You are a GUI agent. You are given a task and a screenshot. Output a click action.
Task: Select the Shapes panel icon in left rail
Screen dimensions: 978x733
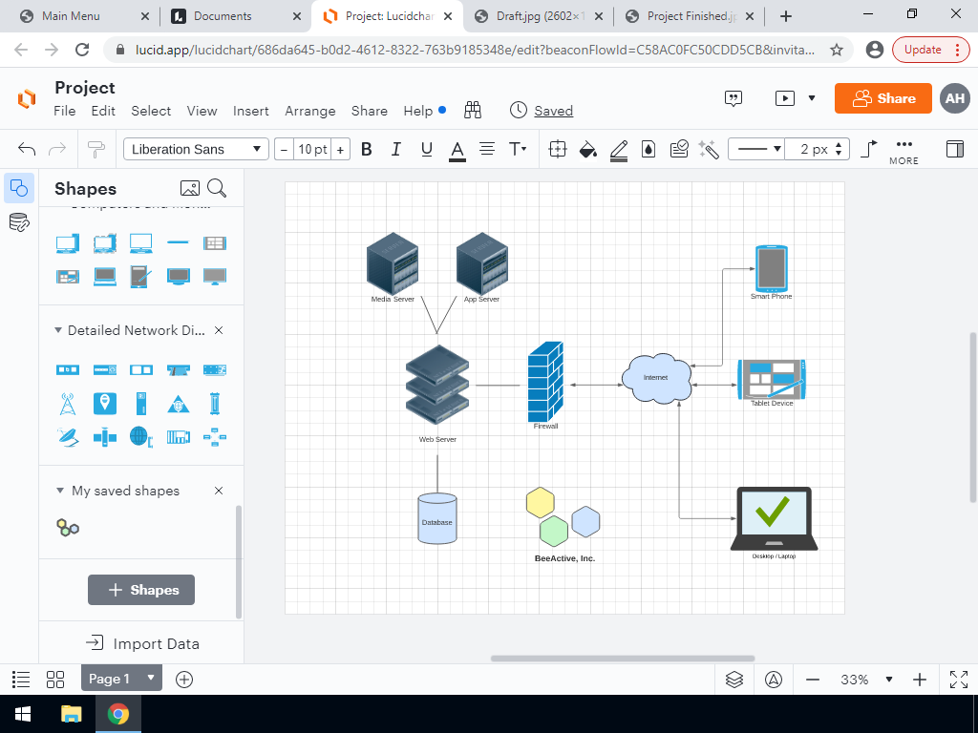click(x=19, y=188)
